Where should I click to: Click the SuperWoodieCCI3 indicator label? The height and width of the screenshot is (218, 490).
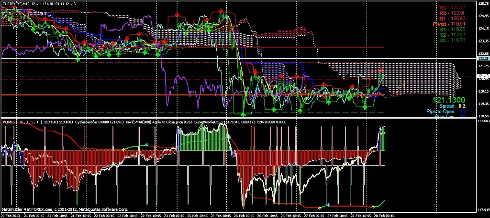point(208,122)
